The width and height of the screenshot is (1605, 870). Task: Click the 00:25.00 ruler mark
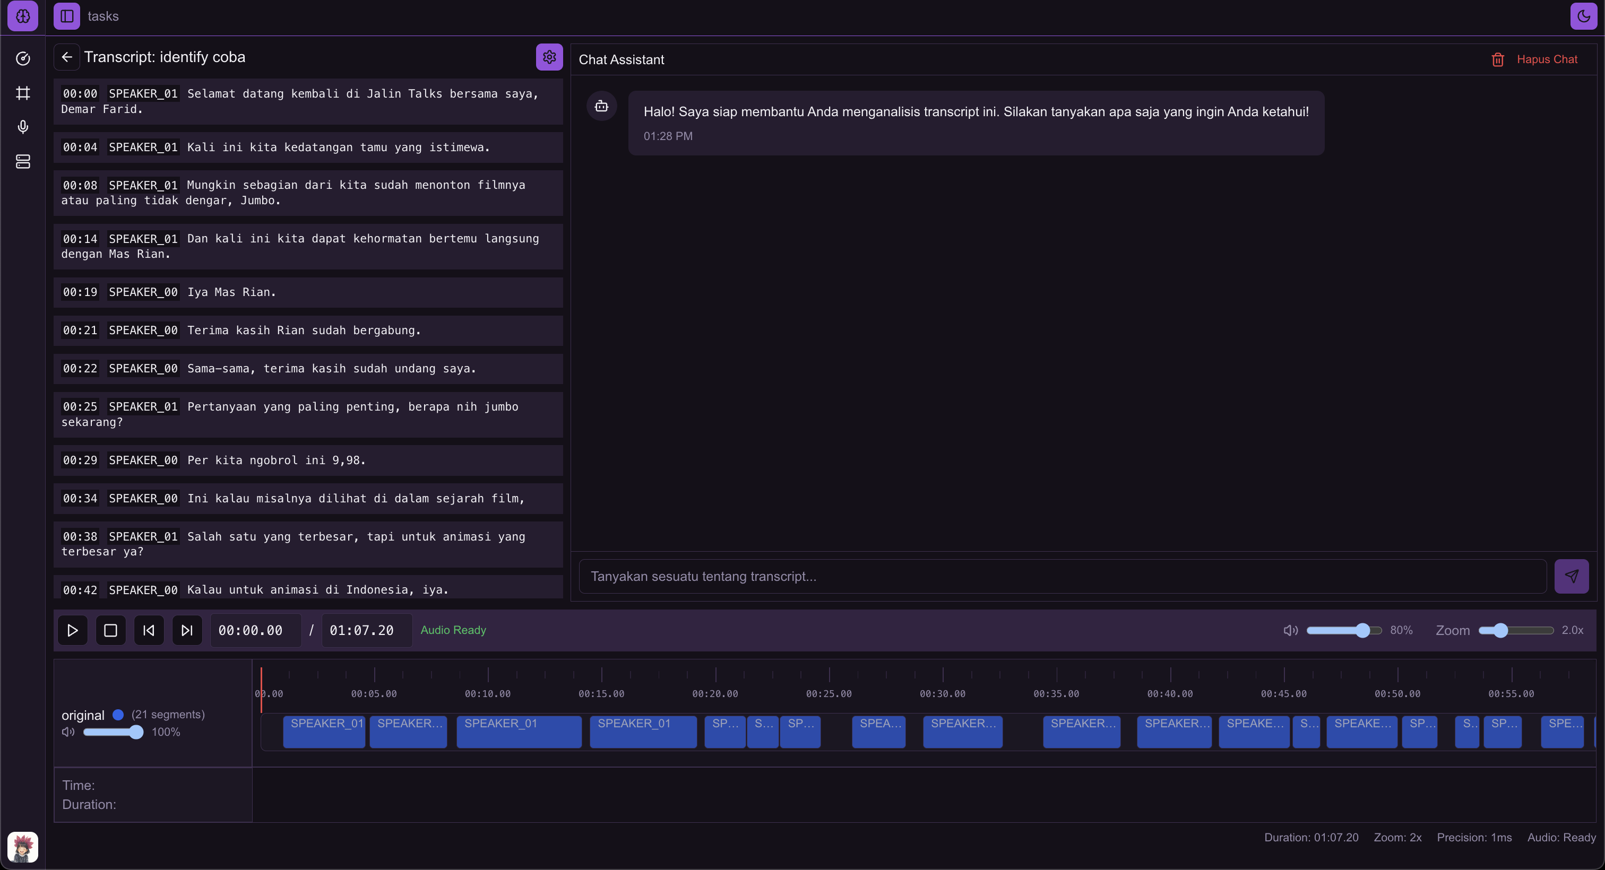[829, 694]
